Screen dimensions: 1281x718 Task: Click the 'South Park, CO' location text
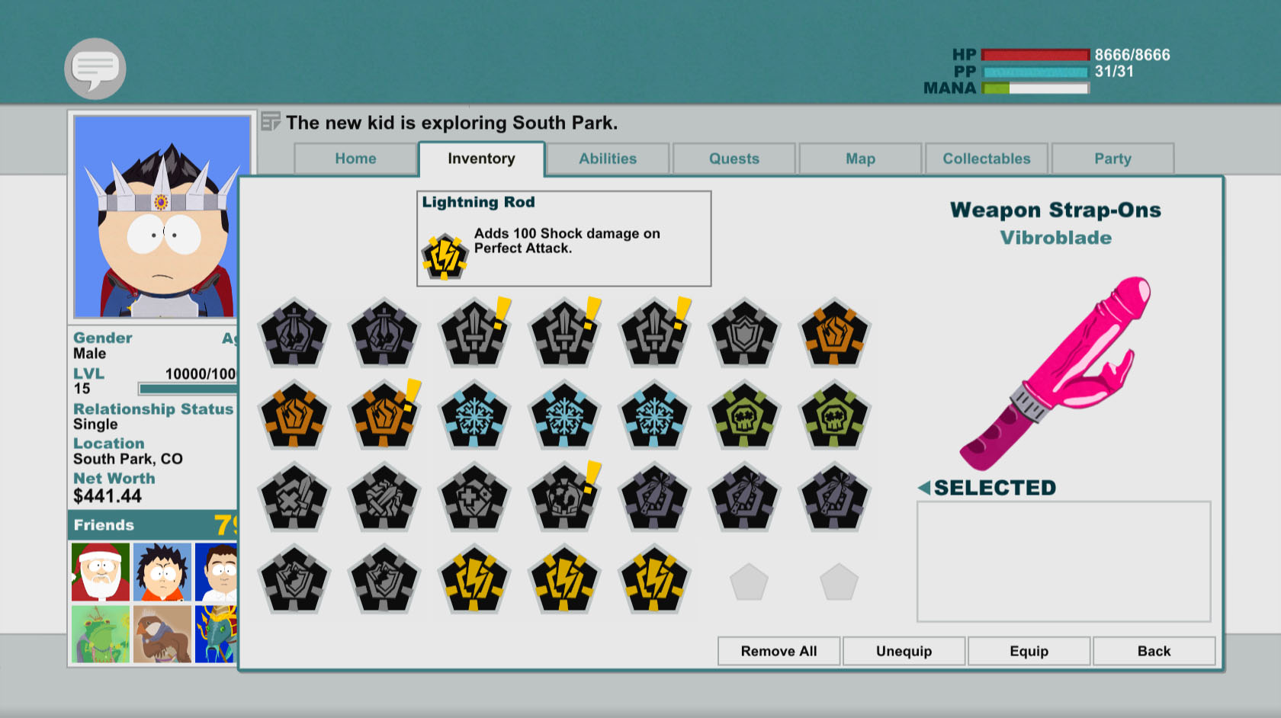(x=128, y=459)
